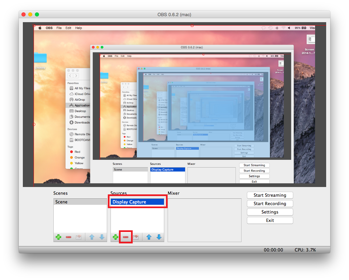Click the CPU: 3.7% status bar reading

point(305,250)
